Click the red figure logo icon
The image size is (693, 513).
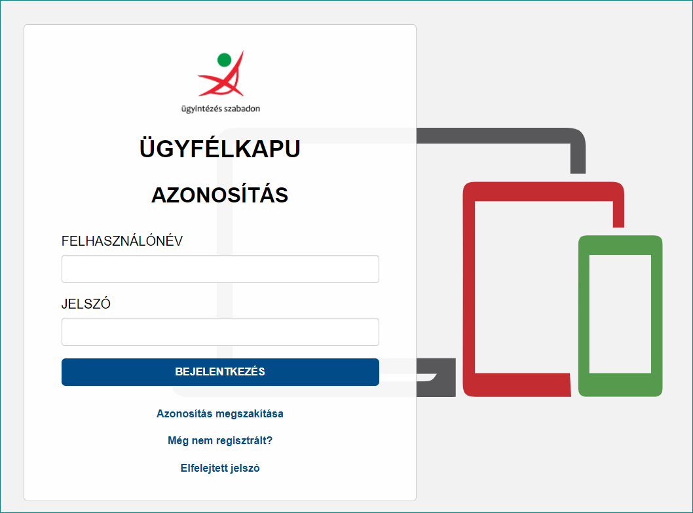pos(221,73)
